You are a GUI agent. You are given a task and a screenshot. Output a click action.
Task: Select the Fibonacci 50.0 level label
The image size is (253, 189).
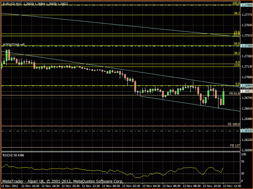(x=237, y=43)
